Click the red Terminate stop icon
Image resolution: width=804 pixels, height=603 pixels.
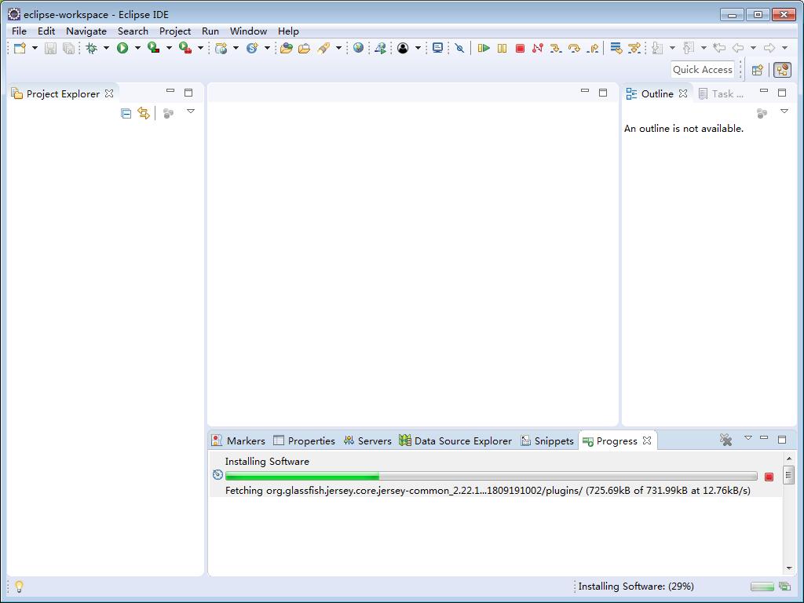click(x=520, y=48)
